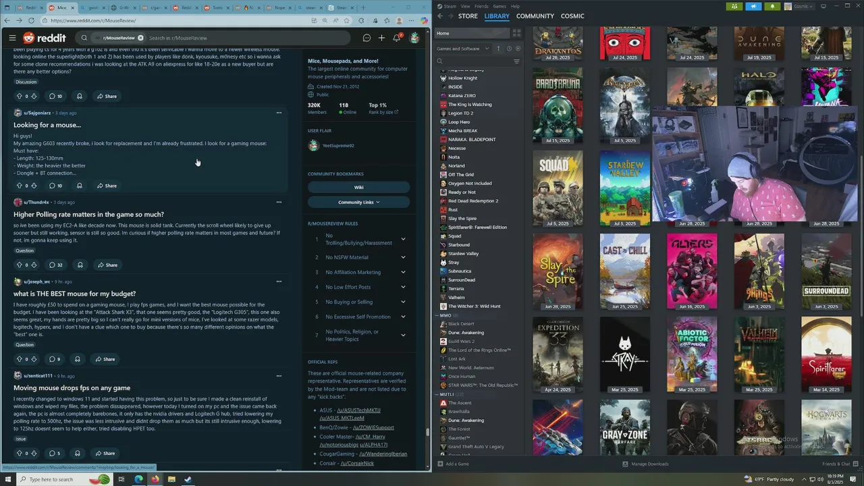
Task: Go to the Reddit home logo
Action: (45, 38)
